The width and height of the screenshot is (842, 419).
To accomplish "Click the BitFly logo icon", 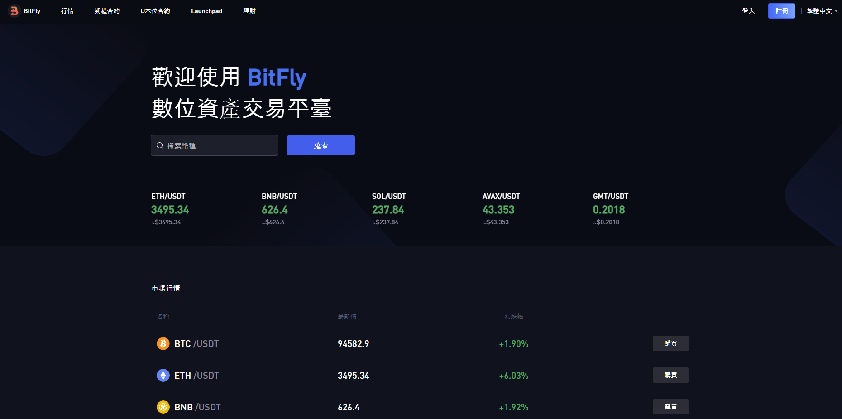I will 14,10.
